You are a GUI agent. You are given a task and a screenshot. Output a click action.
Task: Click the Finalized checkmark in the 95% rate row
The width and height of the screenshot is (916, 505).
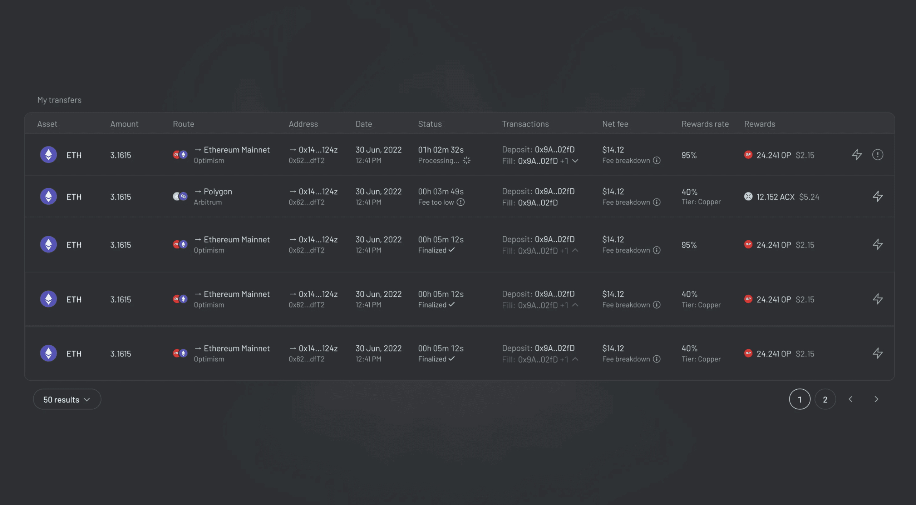(x=452, y=250)
